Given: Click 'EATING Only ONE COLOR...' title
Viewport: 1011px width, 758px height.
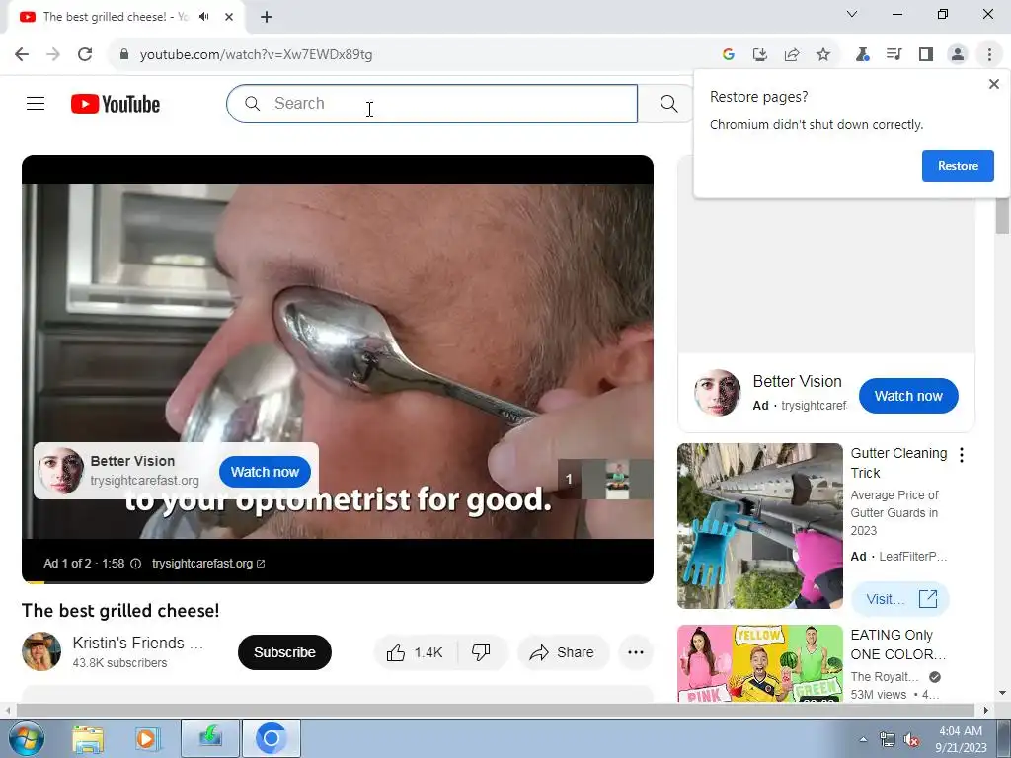Looking at the screenshot, I should [898, 644].
